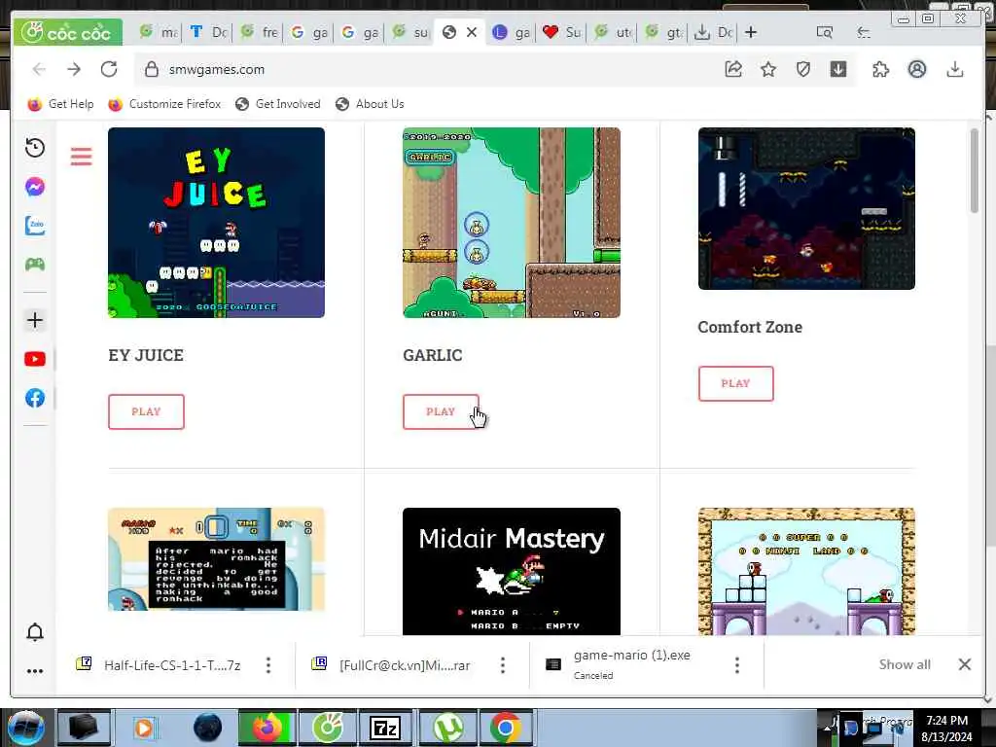Open YouTube from the sidebar
This screenshot has width=996, height=747.
[35, 360]
